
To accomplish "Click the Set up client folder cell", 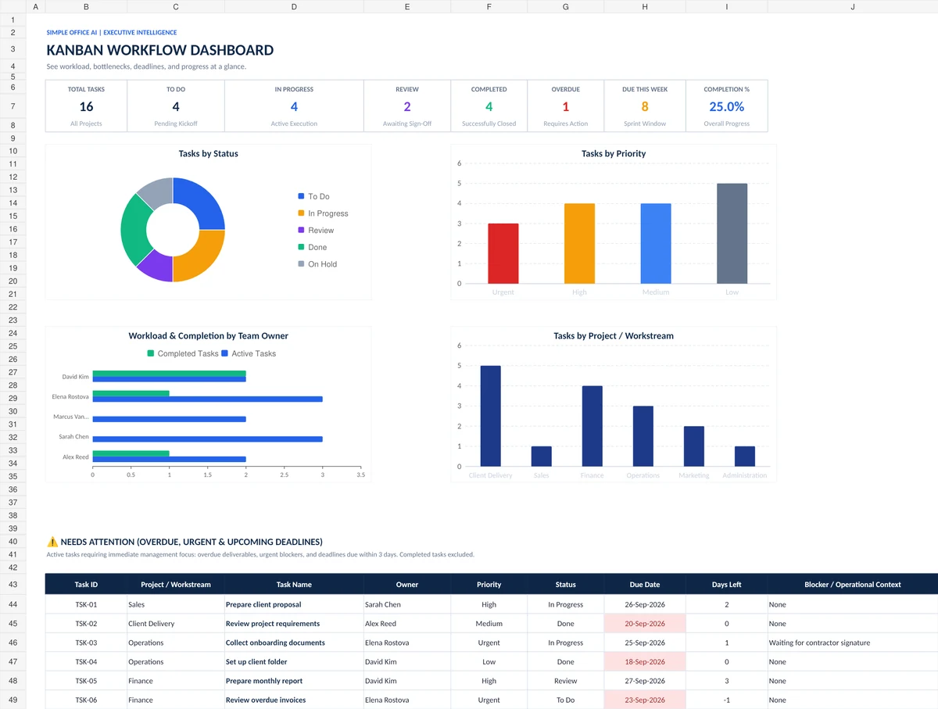I will 294,661.
